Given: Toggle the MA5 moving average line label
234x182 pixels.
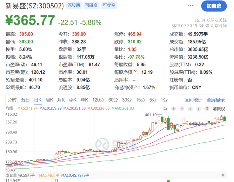Looking at the screenshot, I should pyautogui.click(x=27, y=108).
